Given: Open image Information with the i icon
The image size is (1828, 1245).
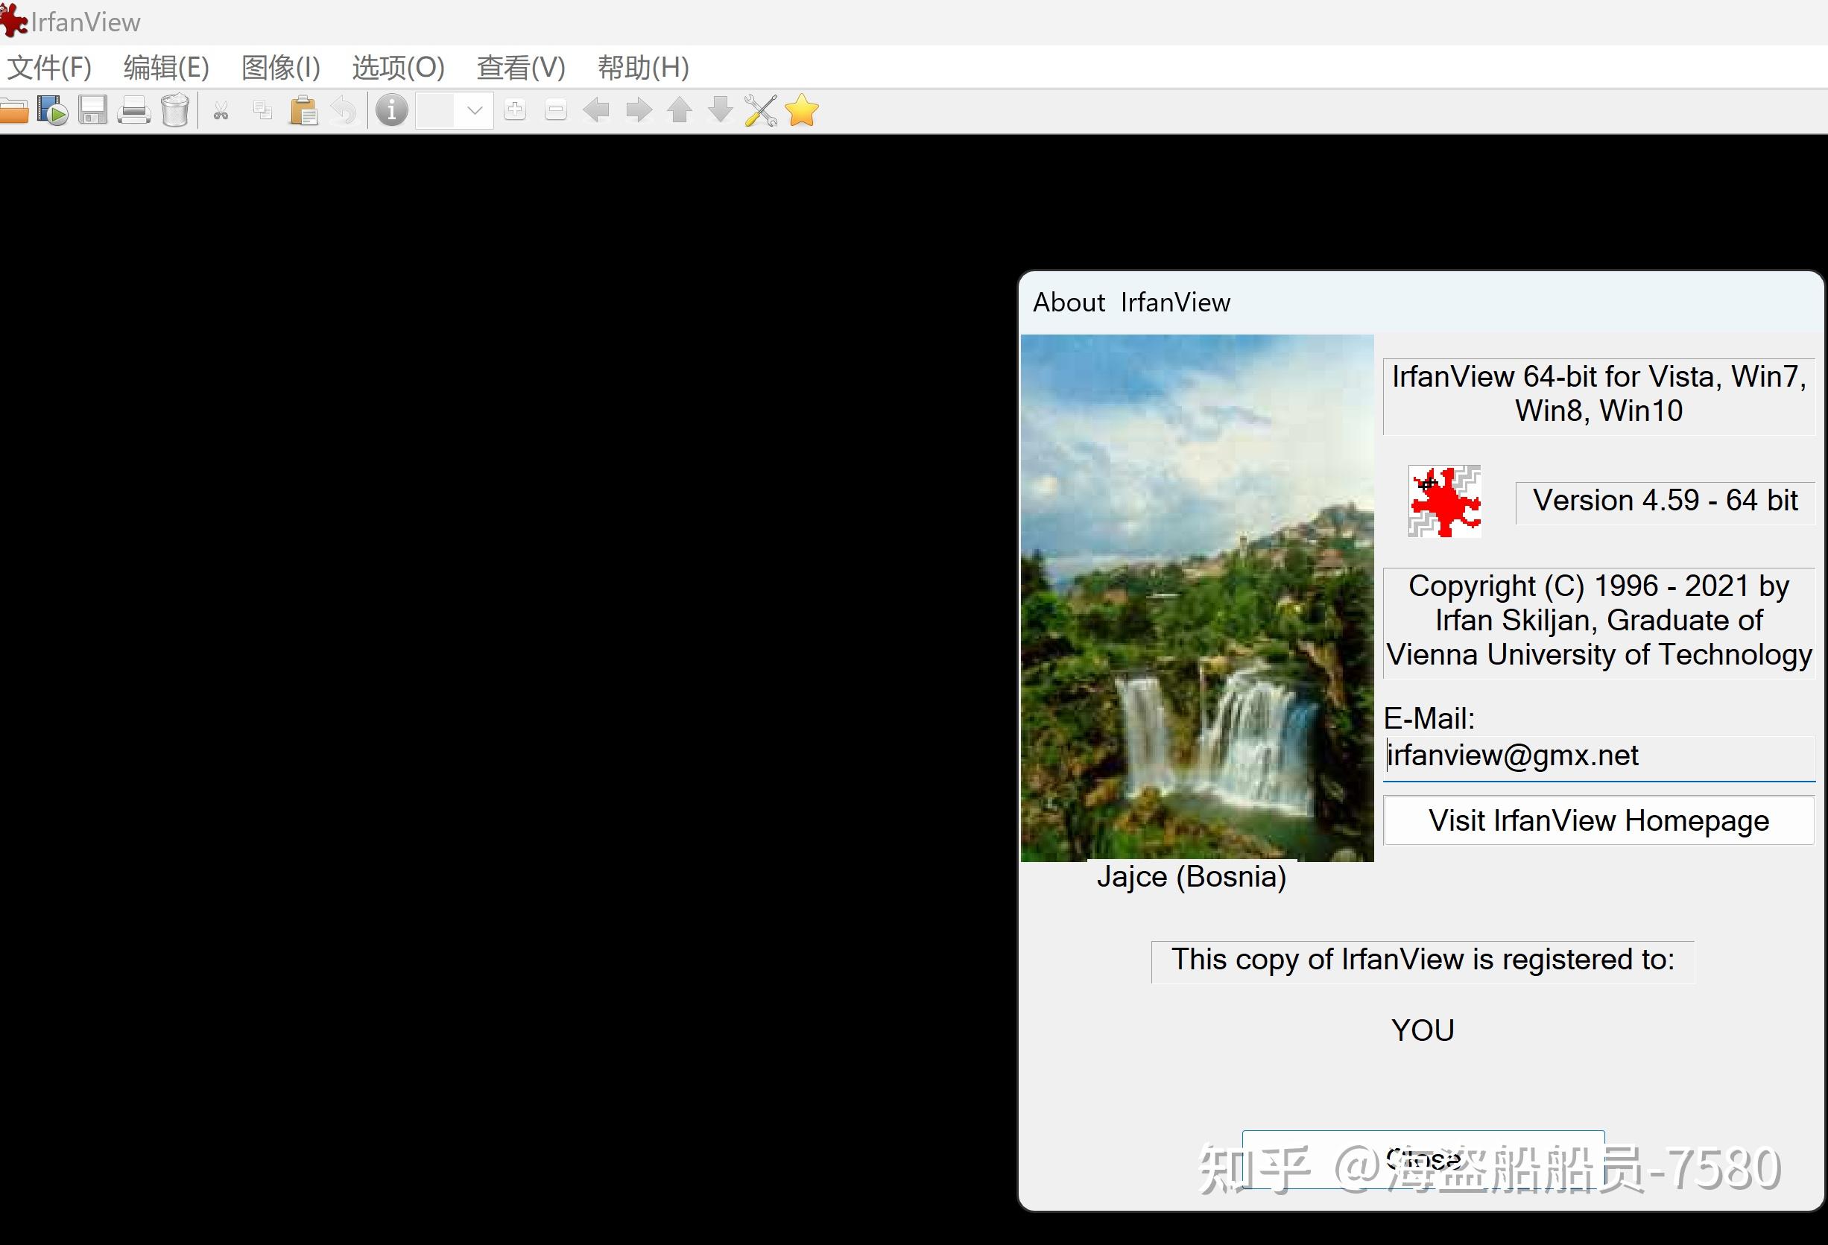Looking at the screenshot, I should (x=392, y=110).
